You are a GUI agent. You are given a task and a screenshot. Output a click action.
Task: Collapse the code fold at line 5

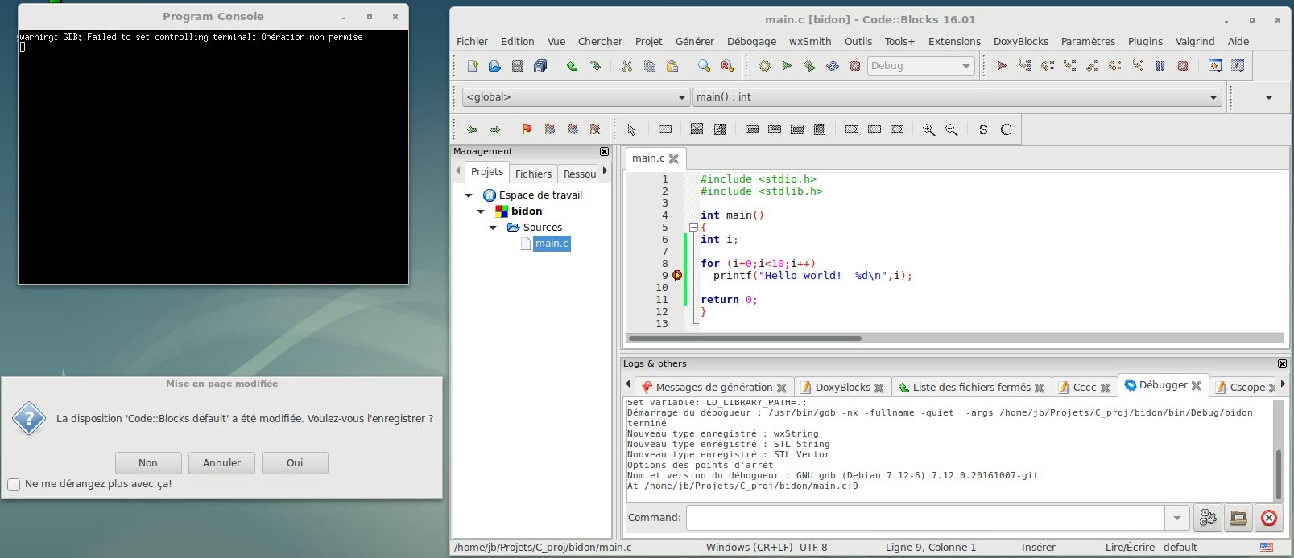(x=693, y=228)
